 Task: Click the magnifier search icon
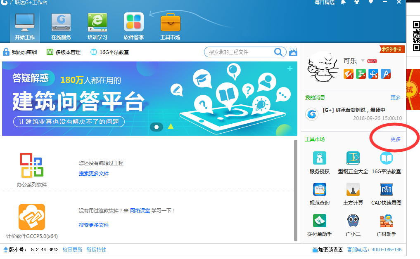(279, 52)
